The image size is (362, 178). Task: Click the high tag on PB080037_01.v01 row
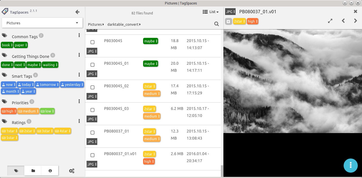pos(149,161)
